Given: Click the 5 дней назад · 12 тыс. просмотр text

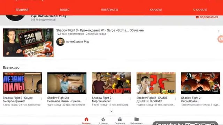Looking at the screenshot, I should coord(110,105).
